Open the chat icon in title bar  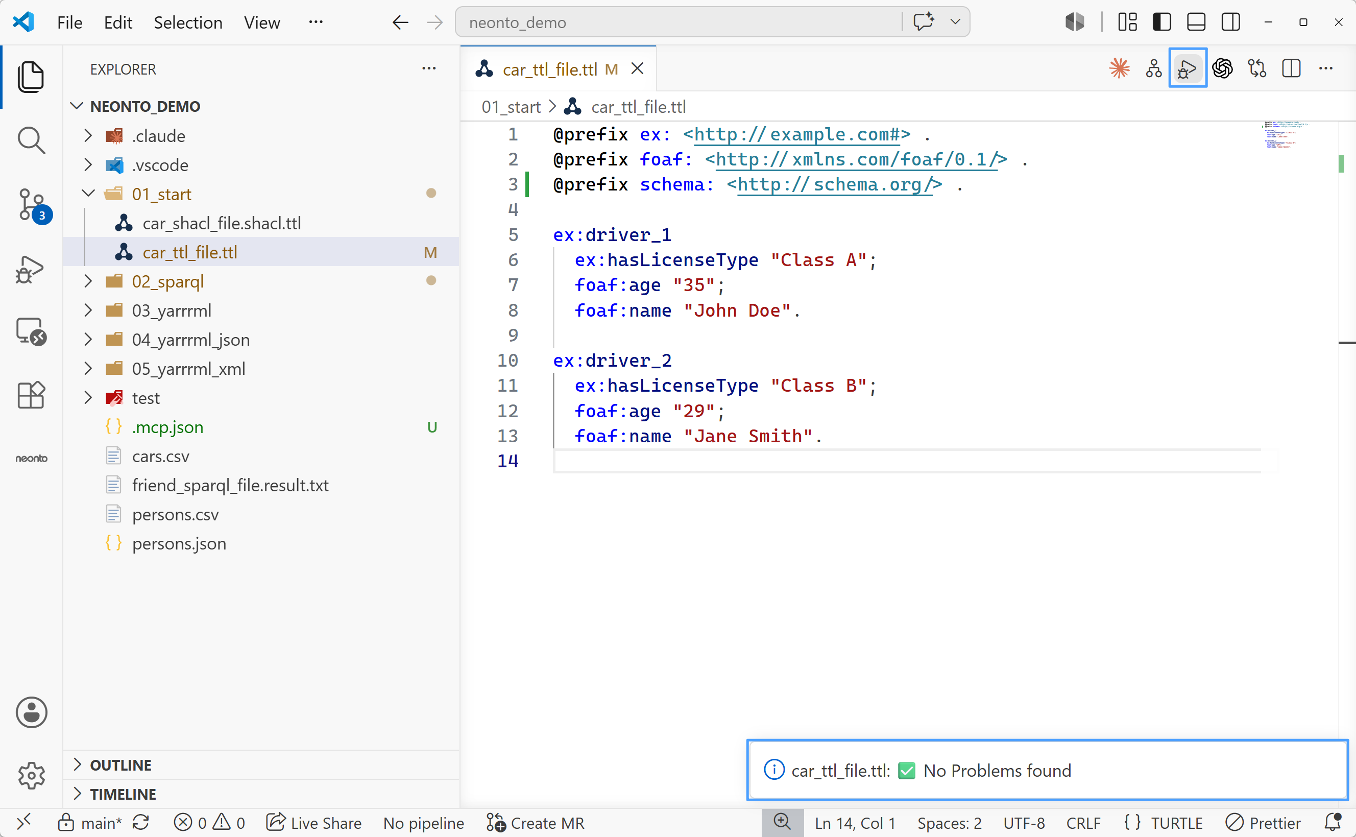point(924,22)
